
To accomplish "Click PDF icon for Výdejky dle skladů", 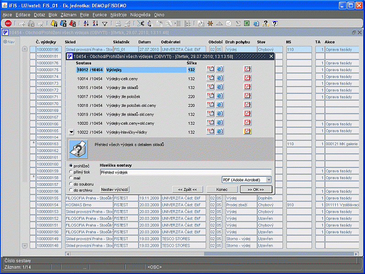I will click(x=247, y=87).
